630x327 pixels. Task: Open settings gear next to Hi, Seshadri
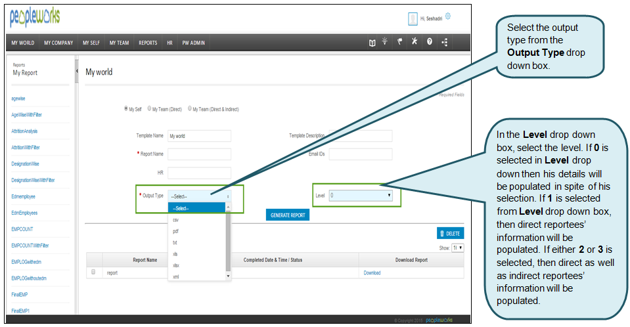448,16
